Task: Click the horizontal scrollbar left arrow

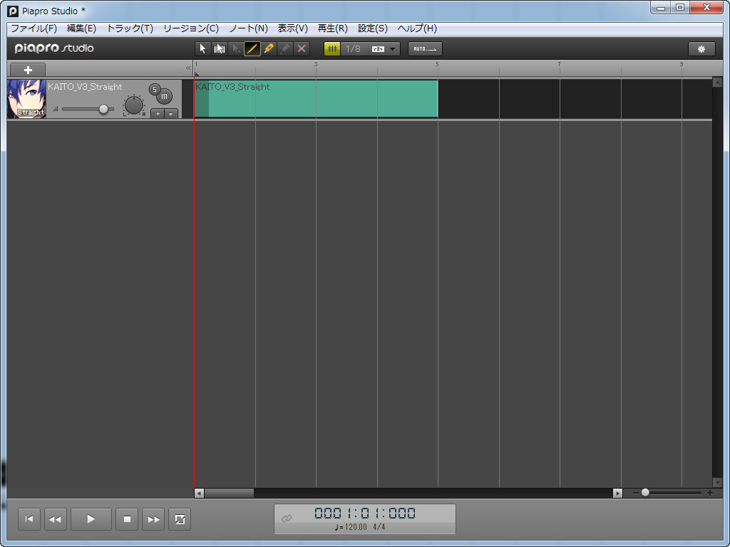Action: click(x=199, y=493)
